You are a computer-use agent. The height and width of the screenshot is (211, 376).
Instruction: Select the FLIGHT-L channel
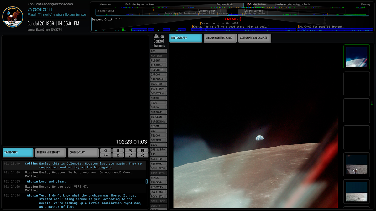pyautogui.click(x=159, y=65)
